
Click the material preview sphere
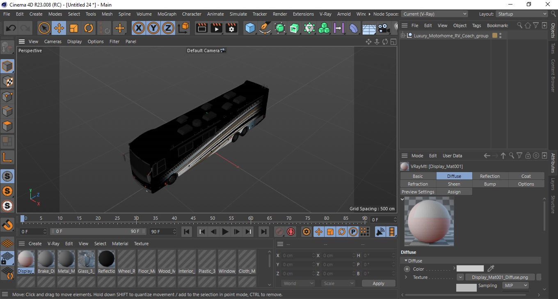(429, 221)
